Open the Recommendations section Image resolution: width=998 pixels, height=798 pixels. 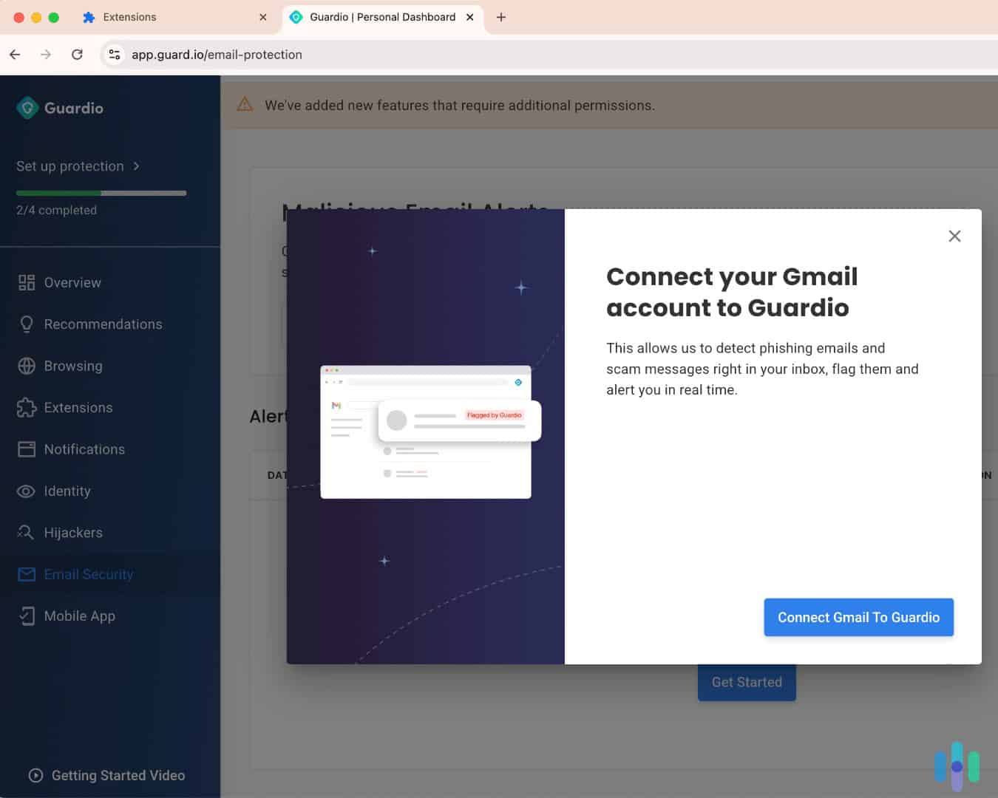point(103,324)
